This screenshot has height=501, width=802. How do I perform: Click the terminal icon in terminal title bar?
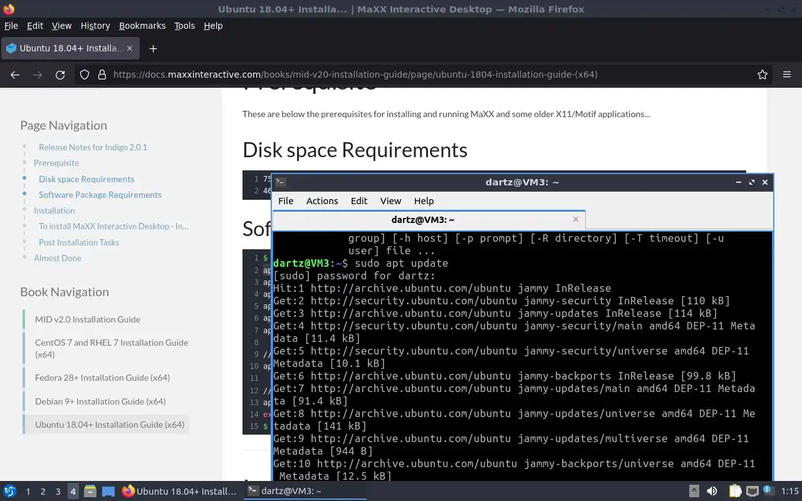tap(281, 182)
